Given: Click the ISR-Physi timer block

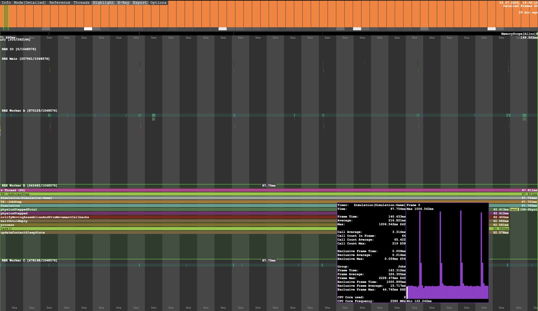Looking at the screenshot, I should [x=528, y=209].
